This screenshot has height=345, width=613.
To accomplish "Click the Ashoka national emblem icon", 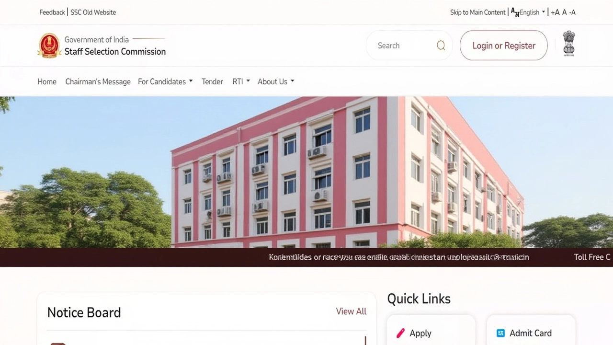I will 568,44.
